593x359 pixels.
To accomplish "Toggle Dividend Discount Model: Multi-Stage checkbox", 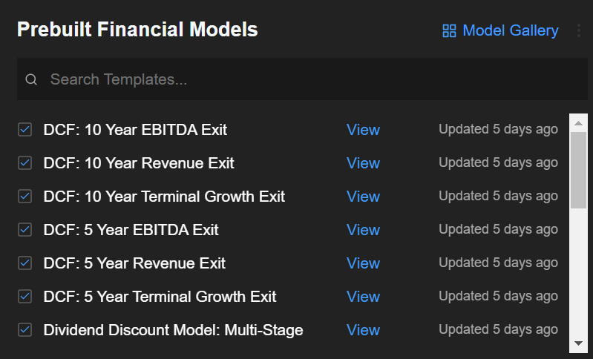I will pos(25,330).
